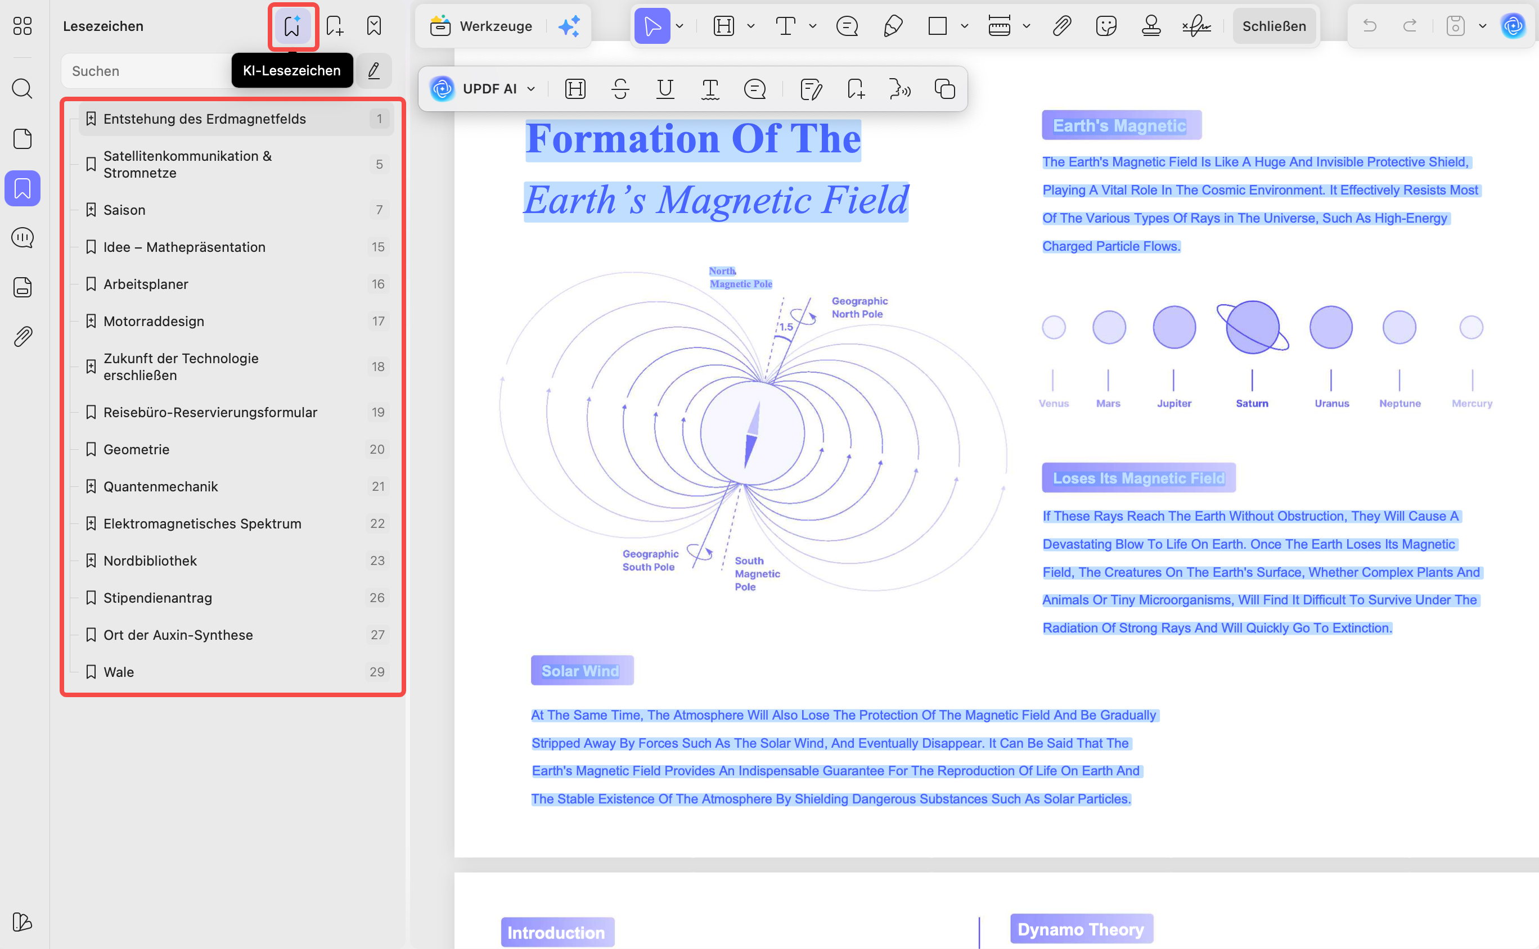Open the highlight tool dropdown arrow

(x=751, y=26)
